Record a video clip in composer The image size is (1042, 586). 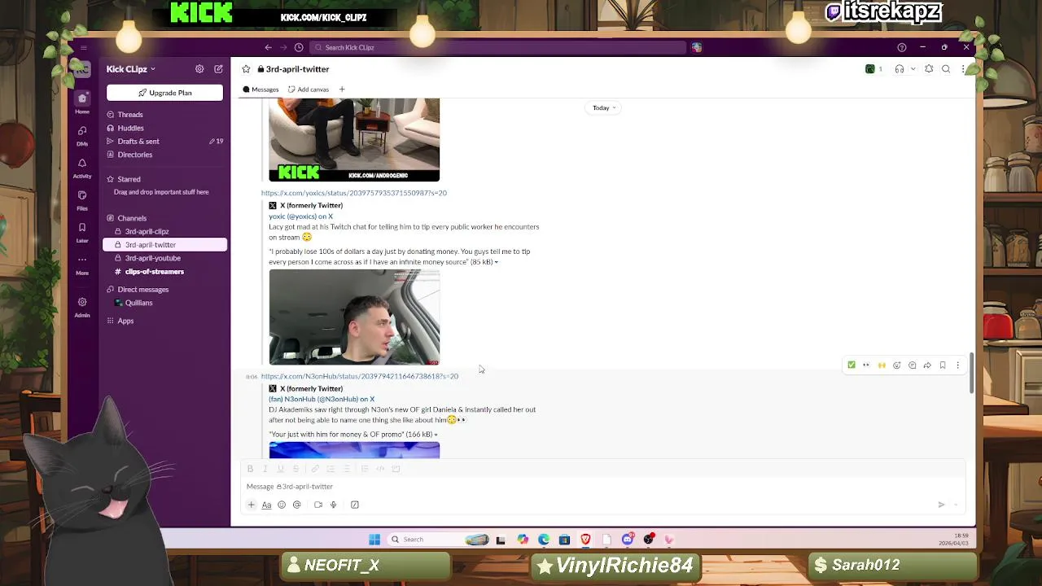(x=318, y=505)
